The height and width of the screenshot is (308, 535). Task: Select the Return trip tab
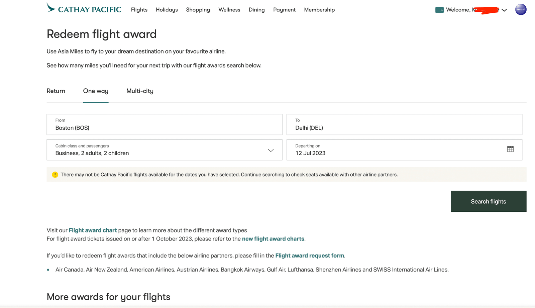pyautogui.click(x=56, y=91)
